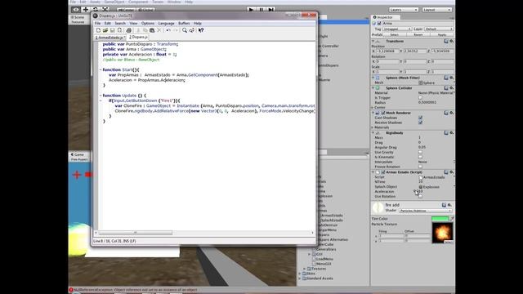Screen dimensions: 523x294
Task: Open the Tag dropdown (Untagged)
Action: (396, 29)
